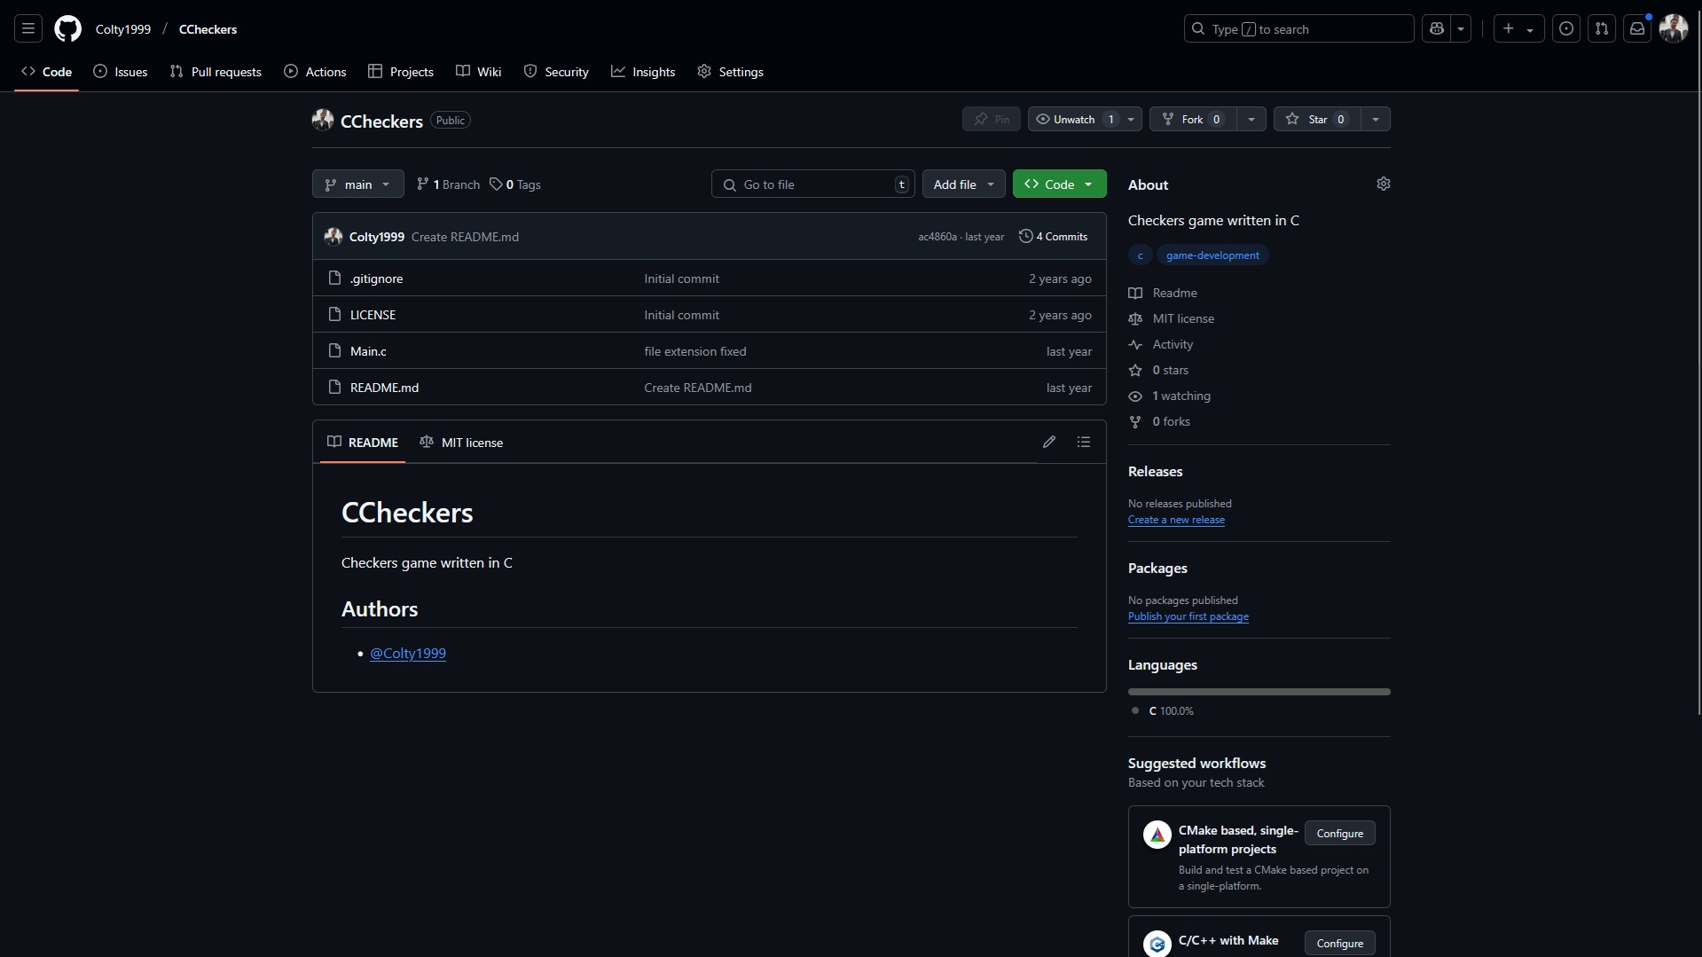Switch to the Pull requests tab
The image size is (1702, 957).
tap(216, 72)
